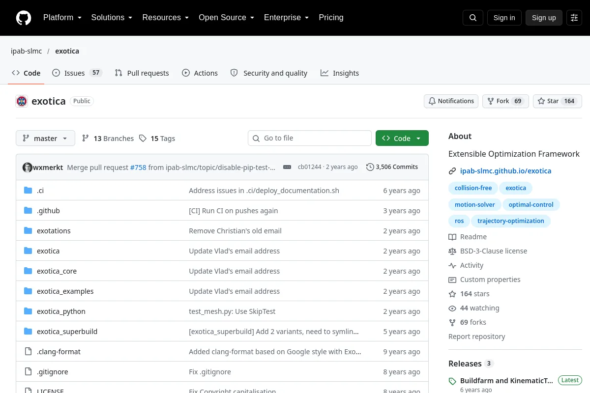
Task: Click the exotica repository avatar image
Action: tap(22, 101)
